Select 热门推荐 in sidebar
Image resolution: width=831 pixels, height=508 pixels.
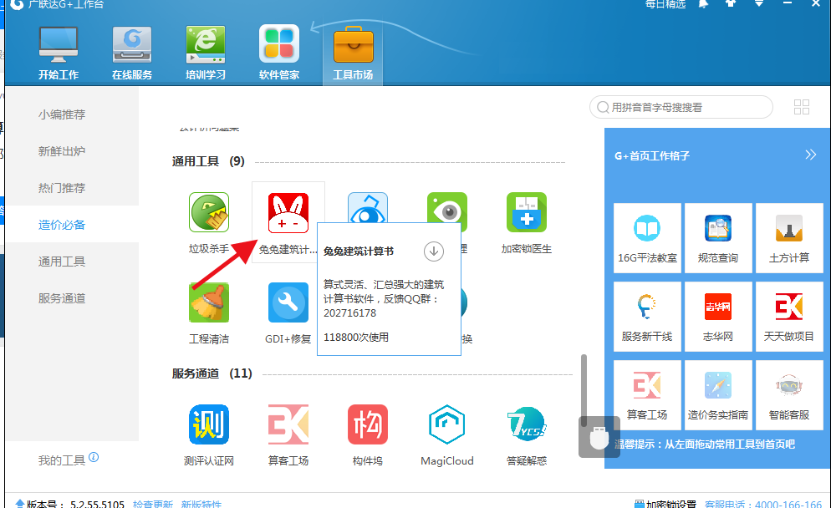coord(62,188)
